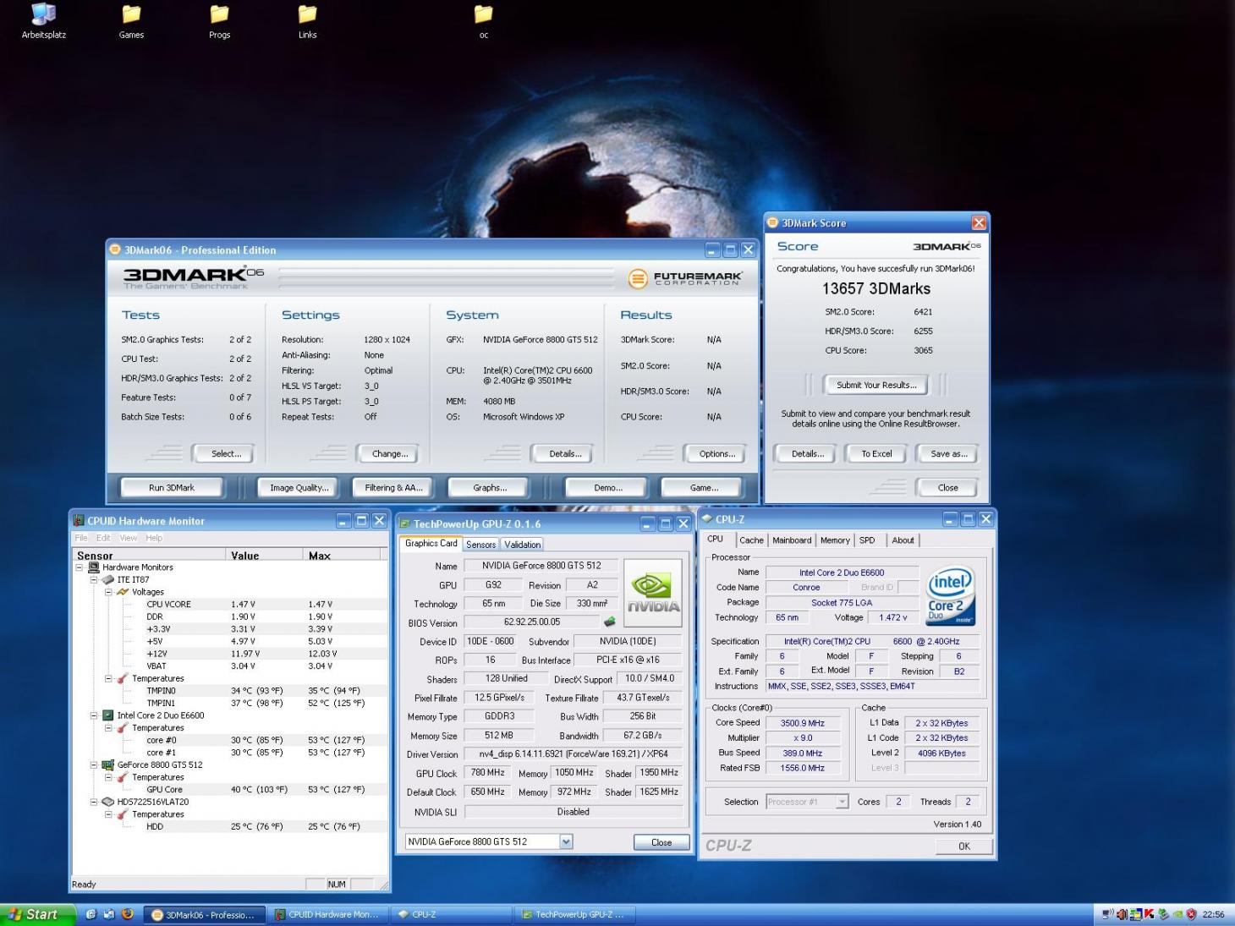
Task: Open the Mainboard tab in CPU-Z
Action: [x=792, y=540]
